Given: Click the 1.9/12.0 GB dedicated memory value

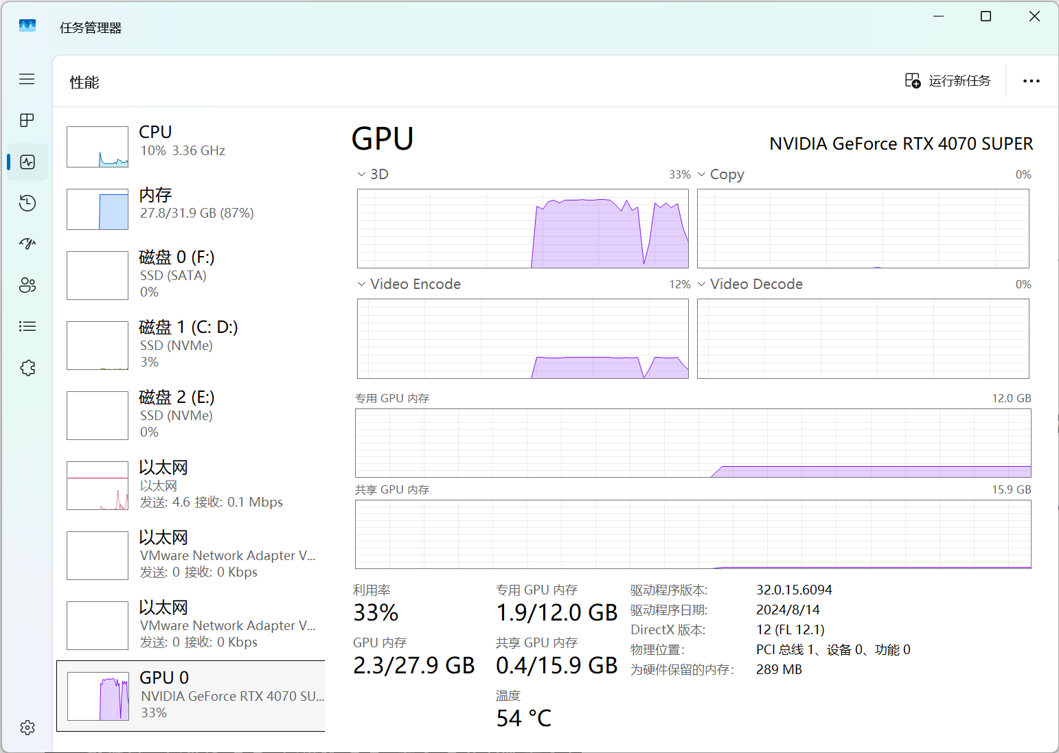Looking at the screenshot, I should click(x=557, y=612).
